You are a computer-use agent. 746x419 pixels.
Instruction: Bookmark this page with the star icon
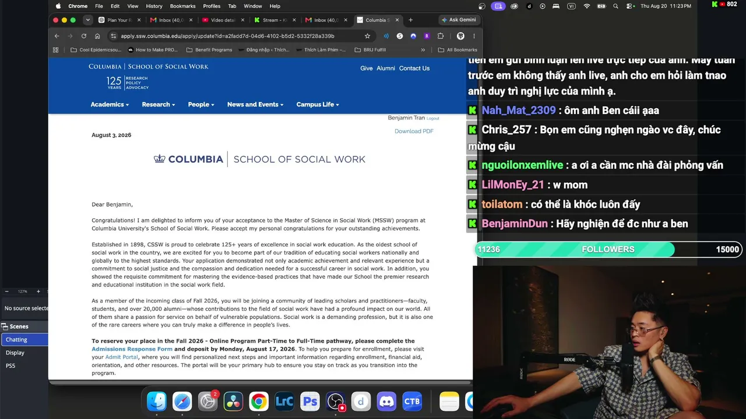[x=367, y=36]
